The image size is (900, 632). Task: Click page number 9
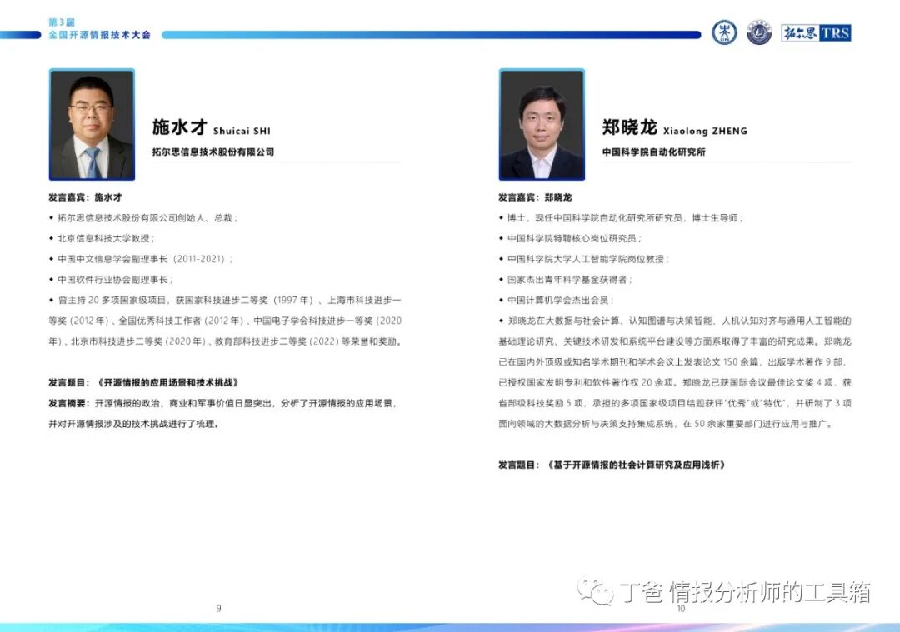point(218,609)
